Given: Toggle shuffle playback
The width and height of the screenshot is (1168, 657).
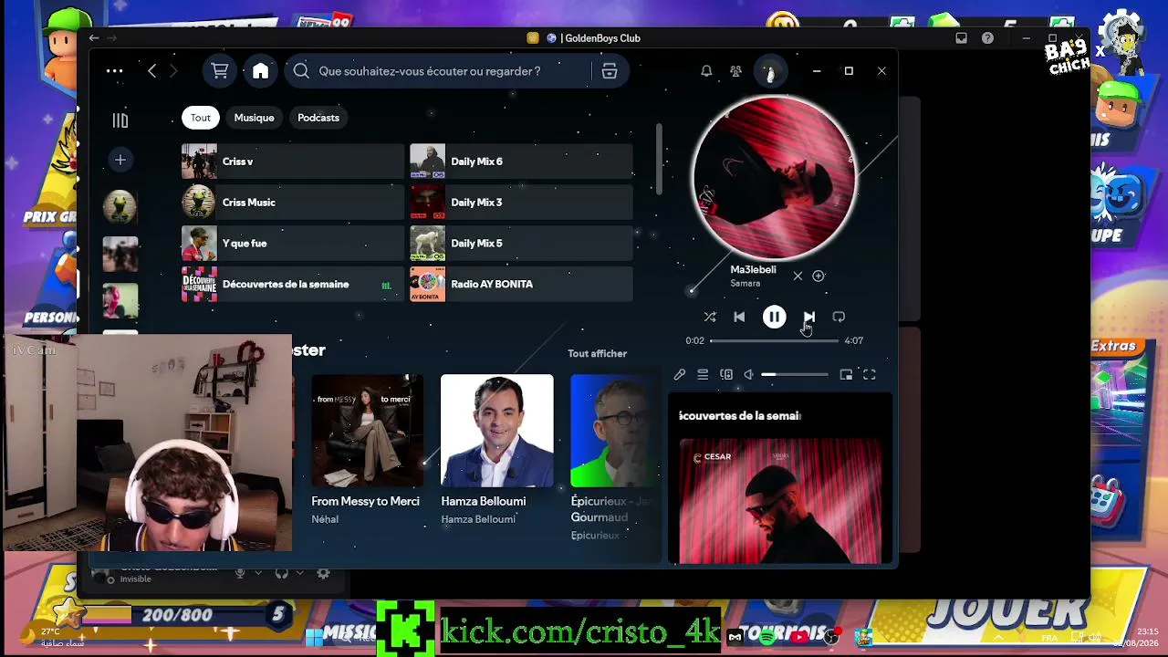Looking at the screenshot, I should click(710, 317).
